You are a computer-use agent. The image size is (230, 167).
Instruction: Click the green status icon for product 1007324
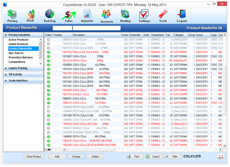49,52
